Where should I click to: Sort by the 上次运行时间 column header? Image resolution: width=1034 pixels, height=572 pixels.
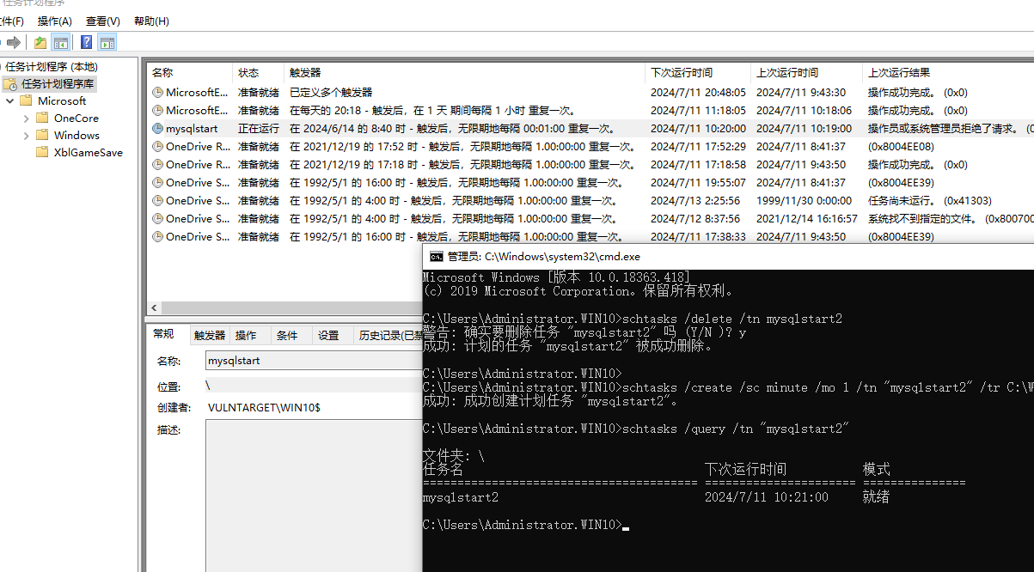(x=806, y=73)
